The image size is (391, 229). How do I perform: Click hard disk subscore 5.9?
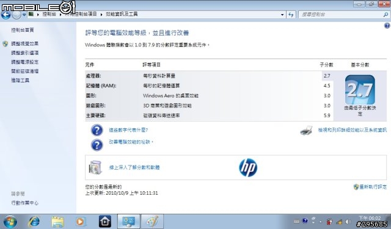(327, 115)
